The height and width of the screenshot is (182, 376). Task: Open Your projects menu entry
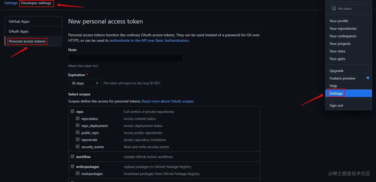pyautogui.click(x=349, y=44)
